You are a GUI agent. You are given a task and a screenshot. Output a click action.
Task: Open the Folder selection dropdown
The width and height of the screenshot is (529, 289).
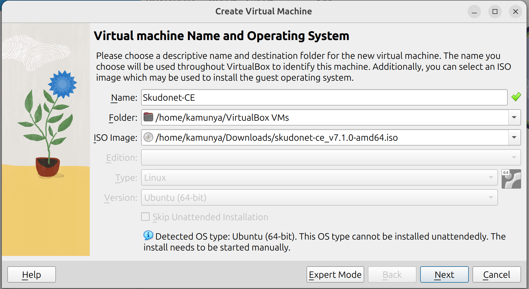(514, 117)
